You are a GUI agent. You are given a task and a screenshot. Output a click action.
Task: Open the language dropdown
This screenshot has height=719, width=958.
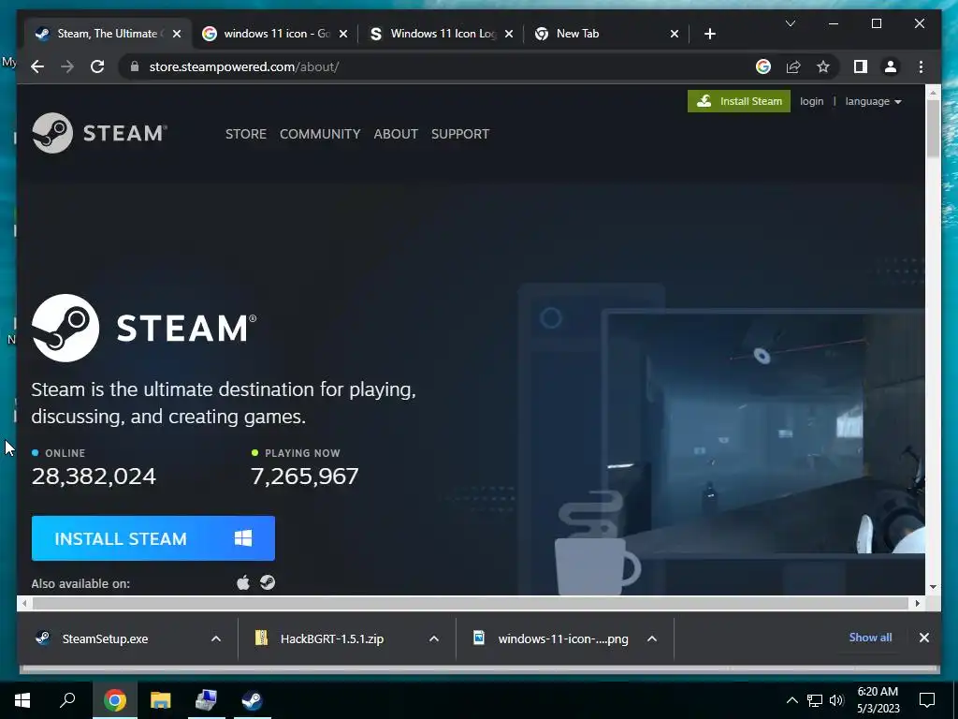coord(873,101)
